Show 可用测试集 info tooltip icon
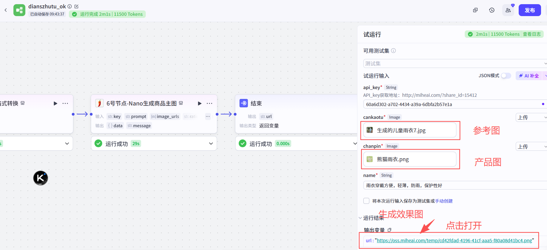The width and height of the screenshot is (547, 250). coord(393,51)
